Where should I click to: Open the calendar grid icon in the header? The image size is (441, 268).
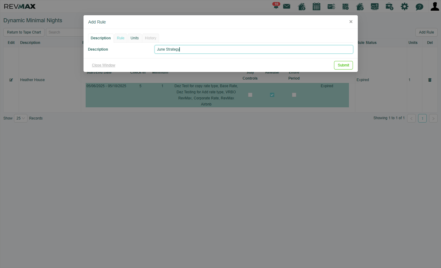point(316,6)
